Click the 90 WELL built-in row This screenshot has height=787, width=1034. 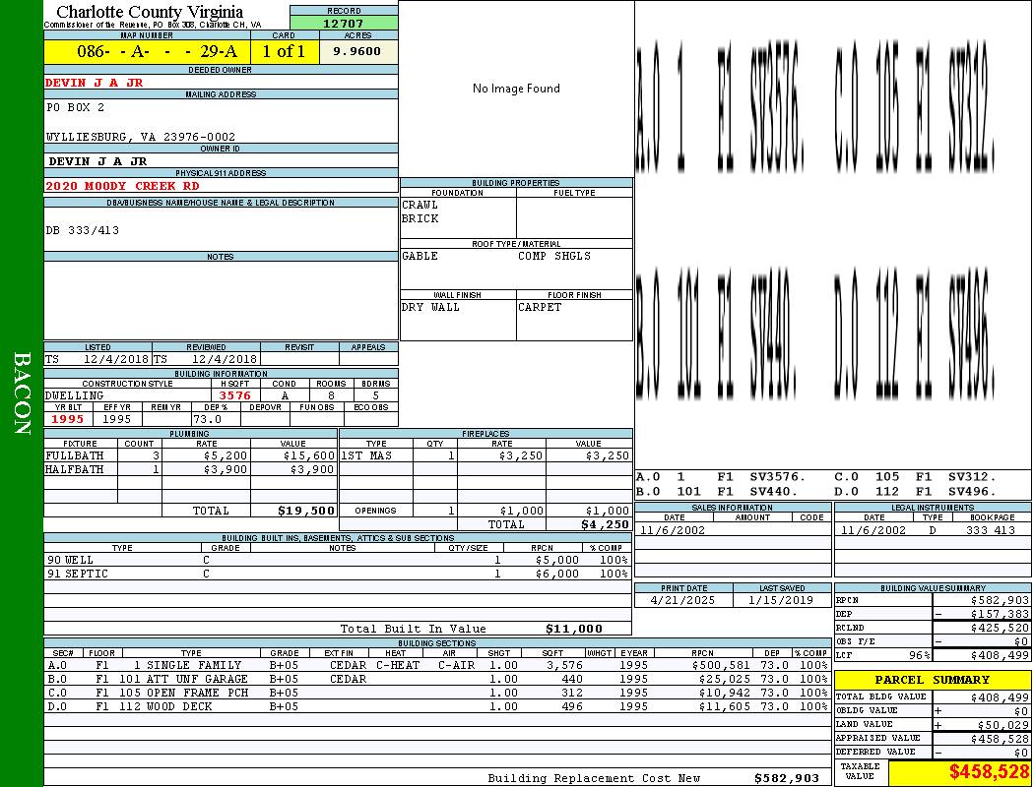[338, 560]
